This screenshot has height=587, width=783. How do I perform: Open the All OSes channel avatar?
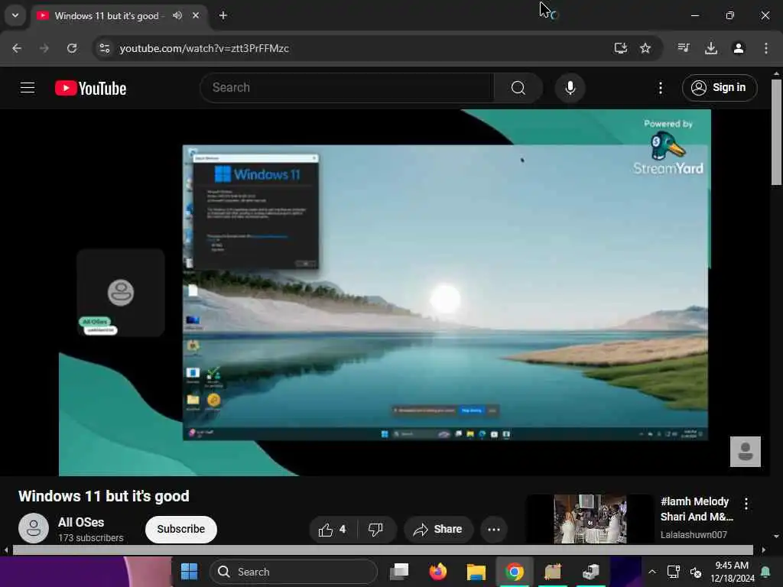(x=34, y=528)
